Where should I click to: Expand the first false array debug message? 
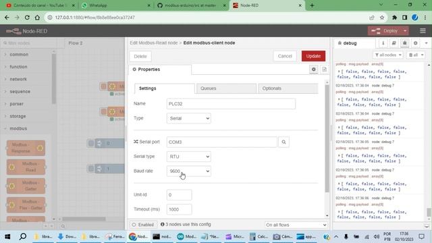coord(339,72)
